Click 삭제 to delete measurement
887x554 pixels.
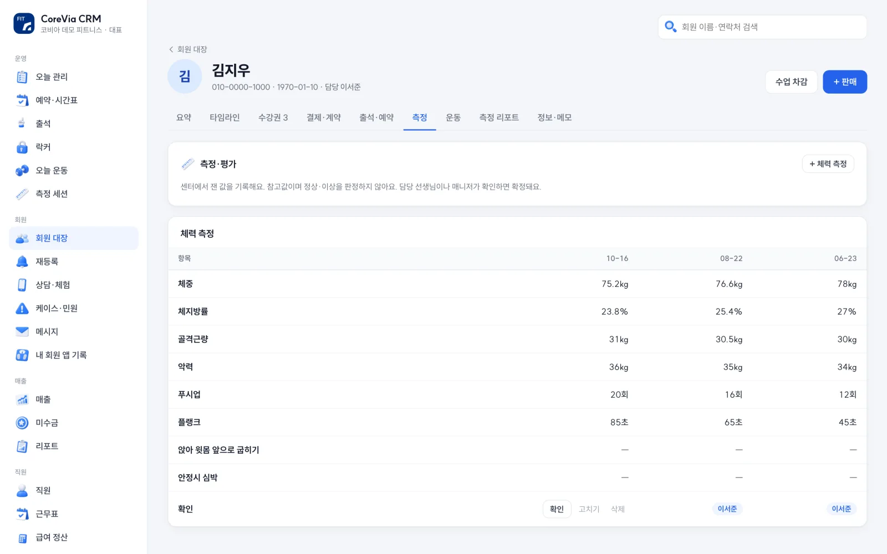click(x=618, y=509)
